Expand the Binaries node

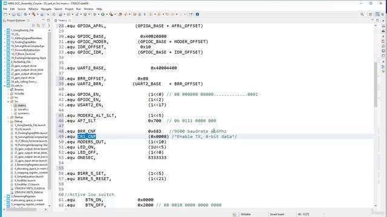8,90
